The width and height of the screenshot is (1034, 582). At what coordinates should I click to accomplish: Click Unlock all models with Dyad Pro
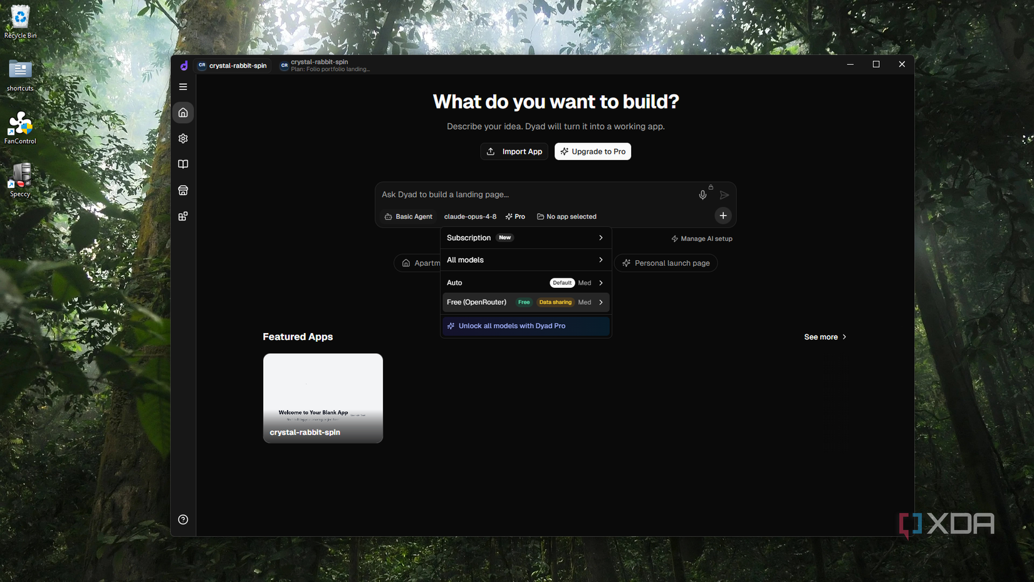525,326
